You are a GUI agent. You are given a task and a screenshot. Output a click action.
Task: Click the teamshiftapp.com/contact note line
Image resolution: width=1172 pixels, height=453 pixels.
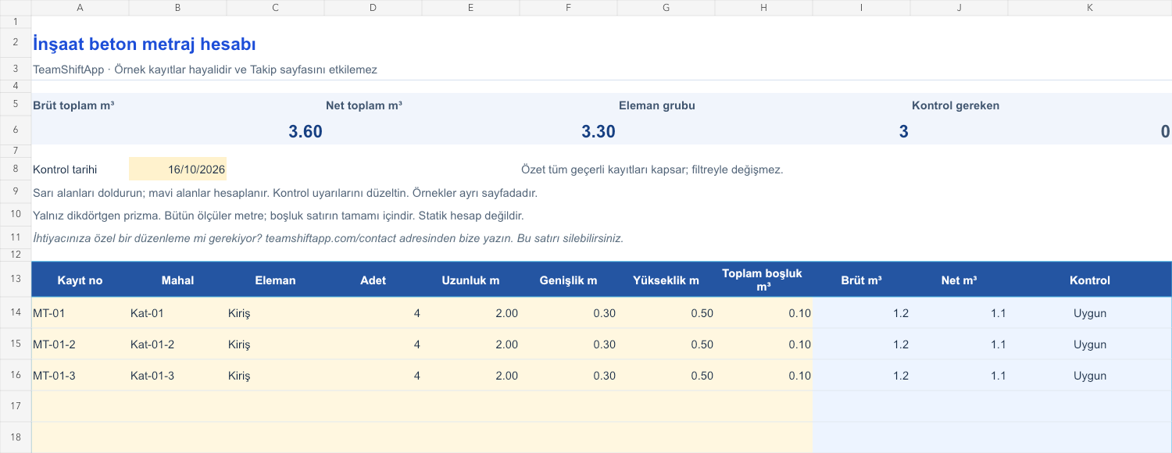328,238
